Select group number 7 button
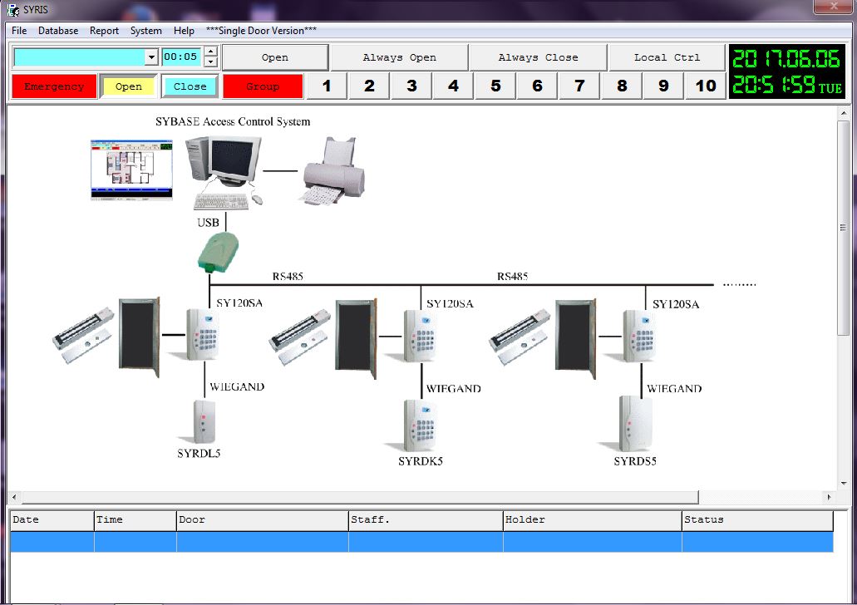This screenshot has width=857, height=605. (580, 86)
